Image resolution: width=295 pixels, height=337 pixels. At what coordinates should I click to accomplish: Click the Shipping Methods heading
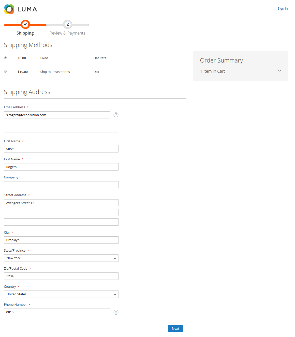(28, 45)
